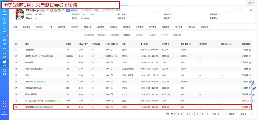Edit 可执行次数 10.00 in IPL row

[x=113, y=101]
